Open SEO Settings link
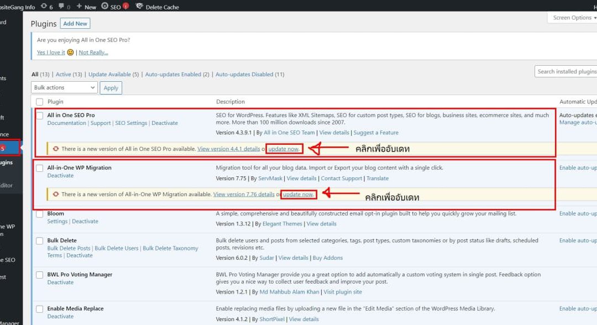 pos(131,123)
